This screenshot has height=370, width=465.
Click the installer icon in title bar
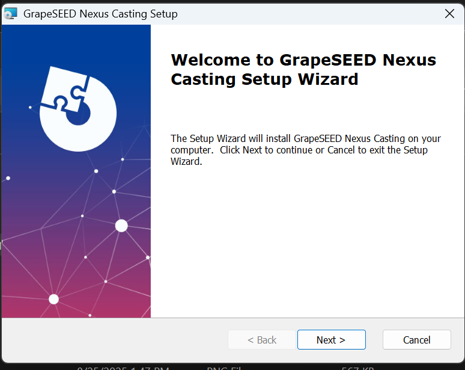click(x=11, y=14)
